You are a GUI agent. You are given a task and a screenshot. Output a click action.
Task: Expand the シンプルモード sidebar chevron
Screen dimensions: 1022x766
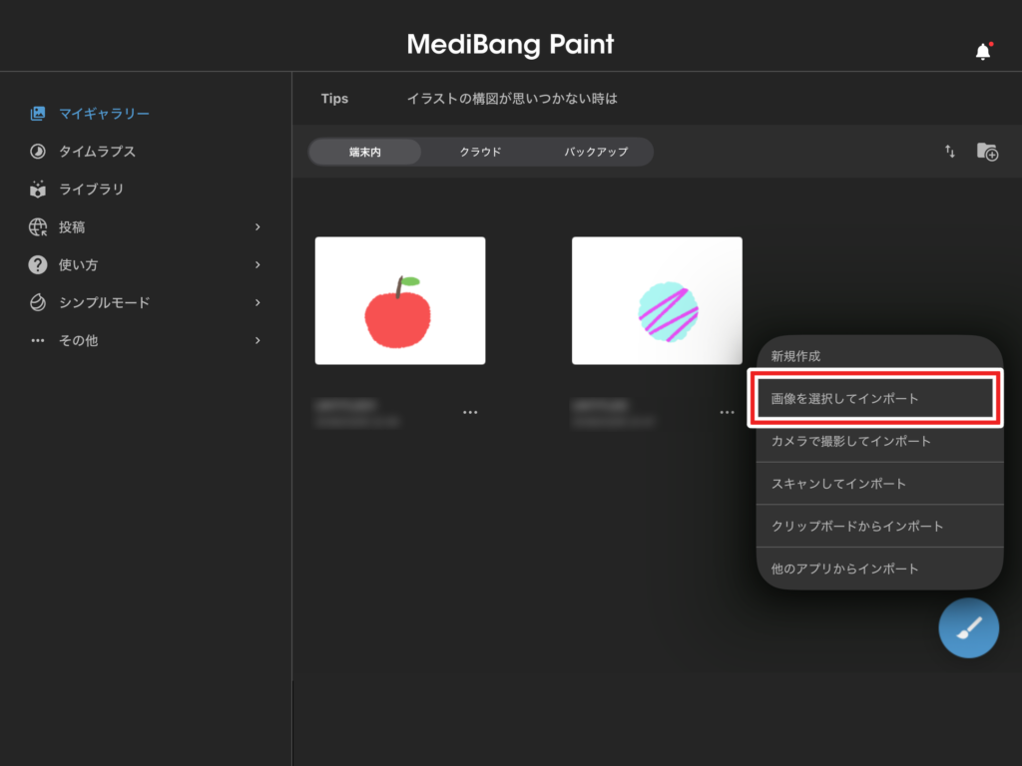click(x=257, y=302)
